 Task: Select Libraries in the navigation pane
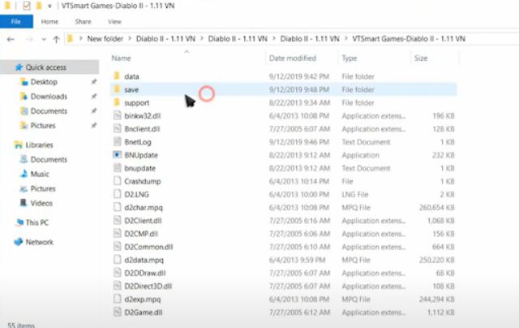39,145
